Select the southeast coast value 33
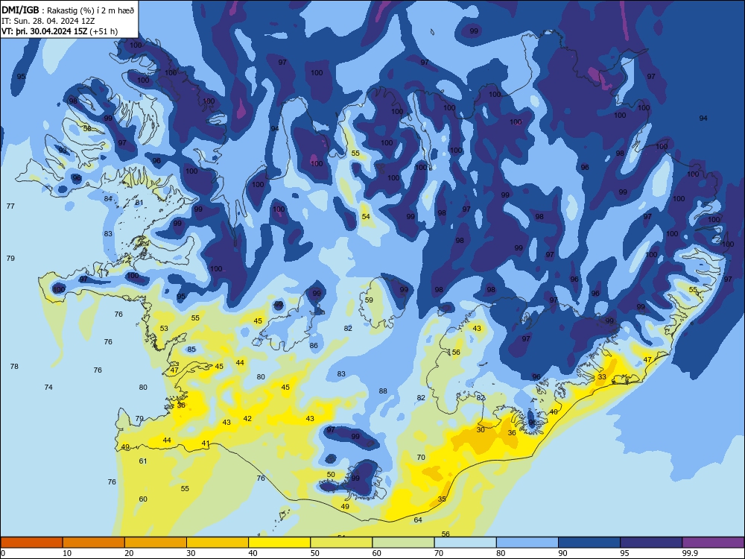This screenshot has height=559, width=745. point(602,377)
